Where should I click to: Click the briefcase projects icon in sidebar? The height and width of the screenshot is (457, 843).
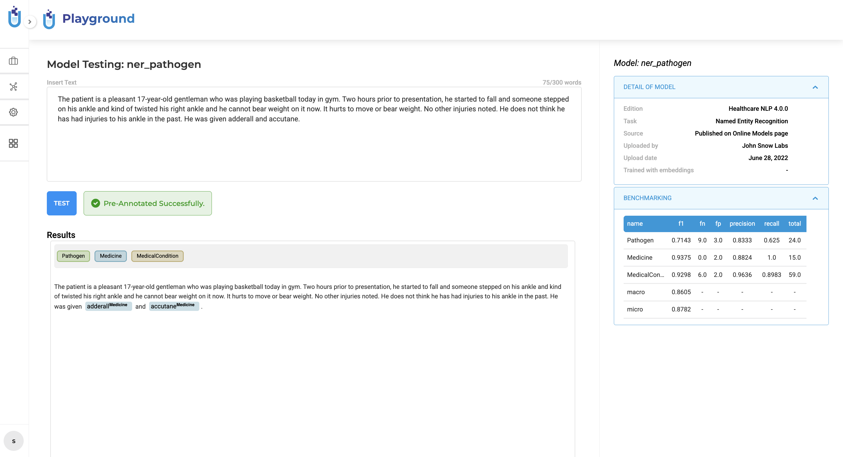click(x=13, y=61)
